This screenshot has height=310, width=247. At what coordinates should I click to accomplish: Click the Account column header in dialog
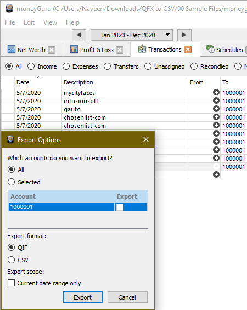(61, 196)
